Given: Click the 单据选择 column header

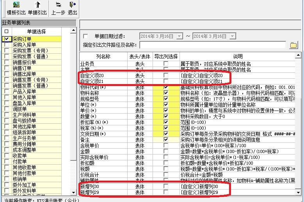Looking at the screenshot, I should [36, 31].
